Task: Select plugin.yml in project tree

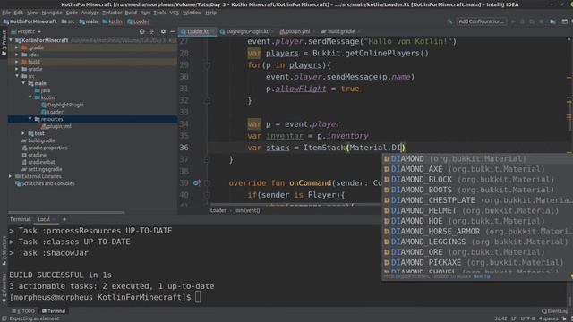Action: pyautogui.click(x=56, y=126)
